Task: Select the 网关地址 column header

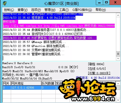Action: [26, 83]
